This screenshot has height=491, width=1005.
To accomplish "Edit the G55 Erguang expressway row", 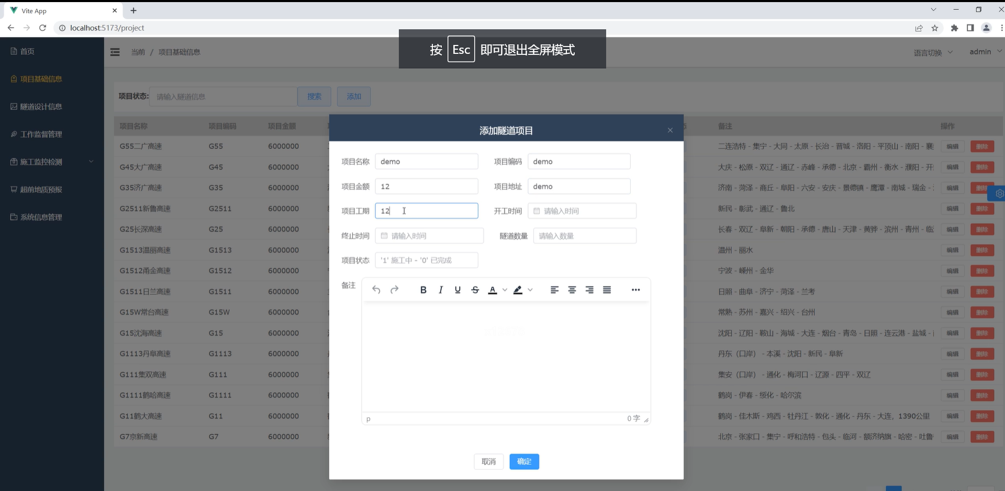I will click(953, 146).
